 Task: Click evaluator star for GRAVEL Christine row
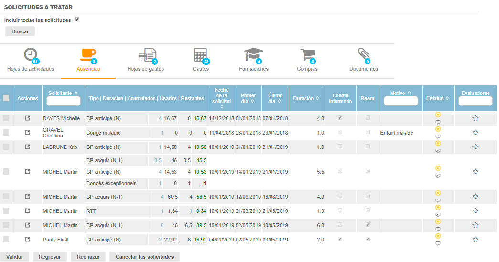[x=475, y=133]
